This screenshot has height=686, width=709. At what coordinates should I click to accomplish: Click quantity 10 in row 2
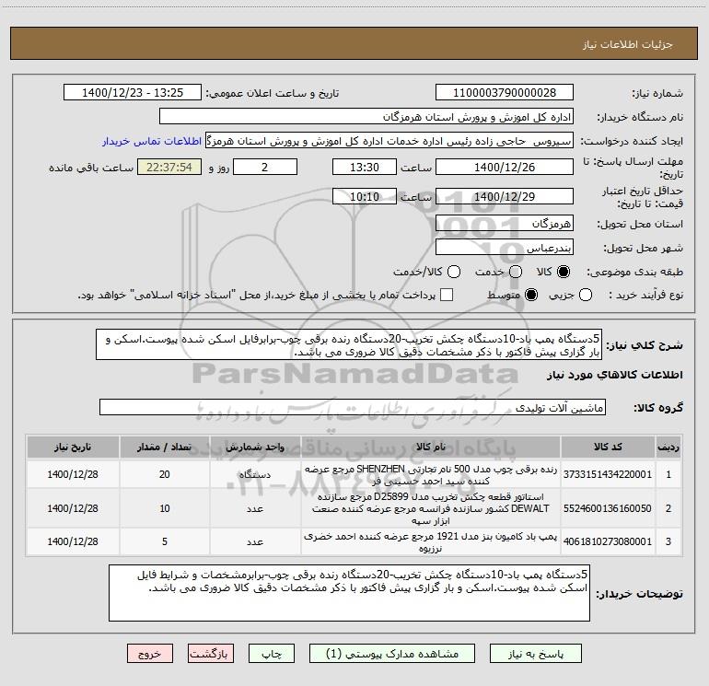(x=165, y=508)
